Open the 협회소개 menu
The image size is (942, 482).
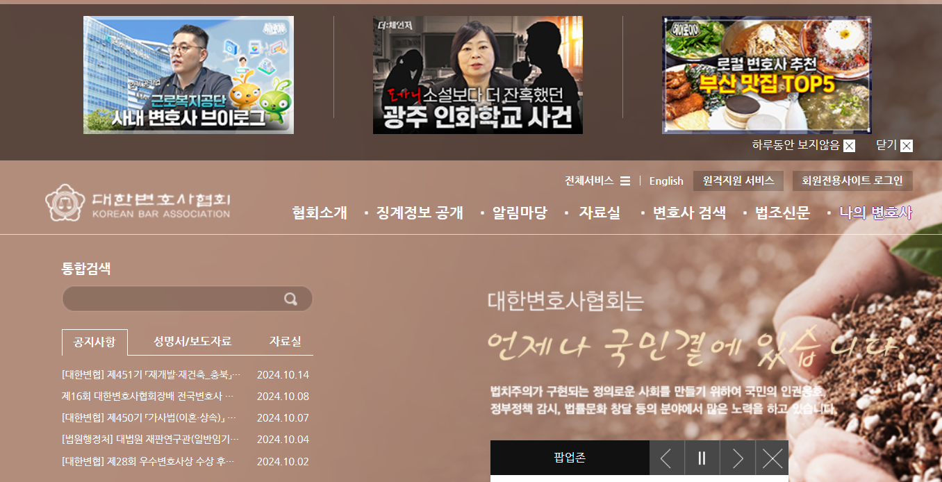pos(320,213)
